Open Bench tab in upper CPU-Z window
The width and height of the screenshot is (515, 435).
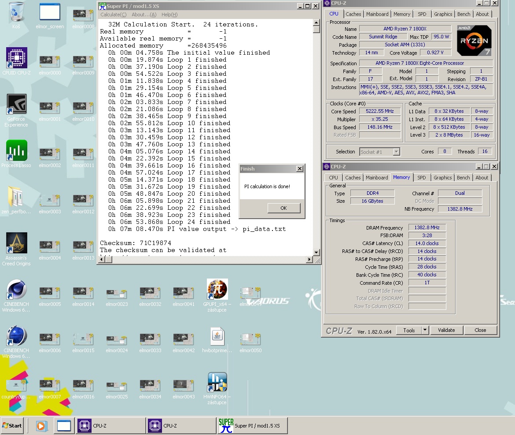pos(463,14)
